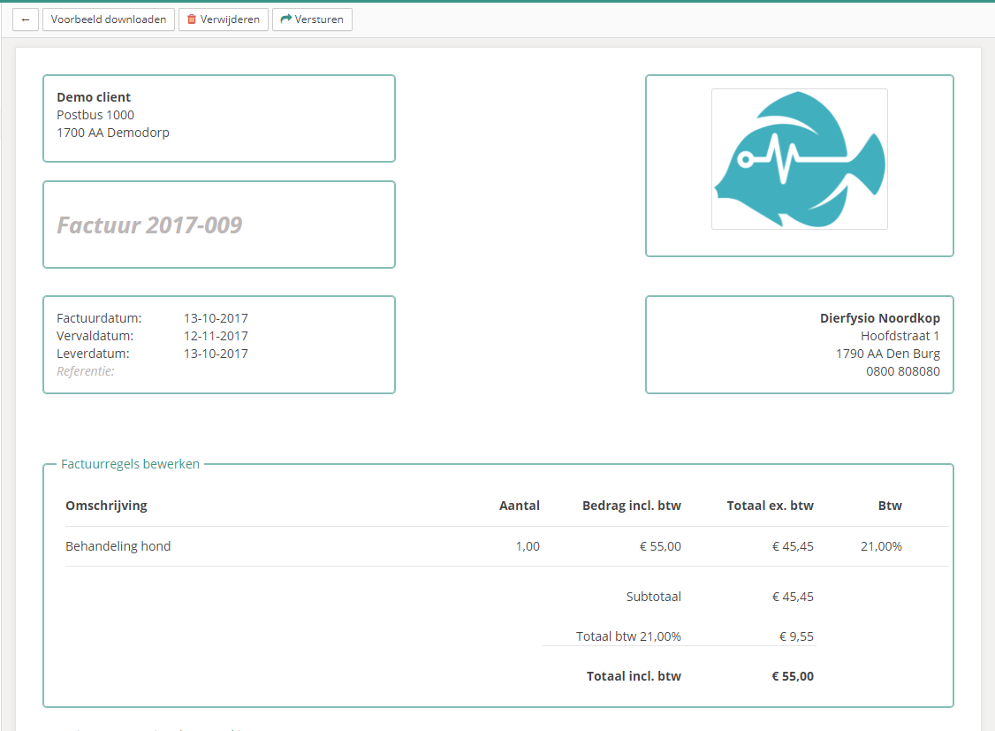Send invoice with Versturen button
The image size is (995, 731).
[x=312, y=19]
